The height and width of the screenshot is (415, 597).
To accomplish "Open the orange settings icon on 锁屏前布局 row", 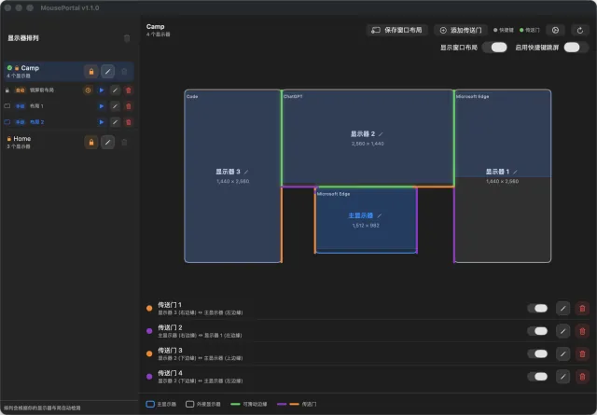I will (x=88, y=90).
